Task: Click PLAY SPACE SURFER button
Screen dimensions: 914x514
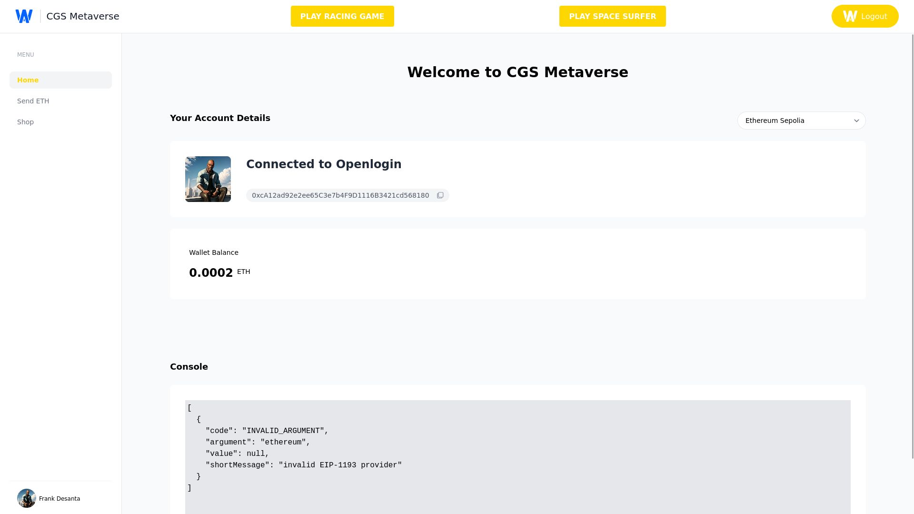Action: pos(612,16)
